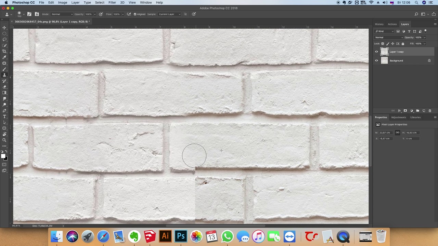The width and height of the screenshot is (438, 246).
Task: Hide the Layer 1 copy layer
Action: [x=376, y=52]
